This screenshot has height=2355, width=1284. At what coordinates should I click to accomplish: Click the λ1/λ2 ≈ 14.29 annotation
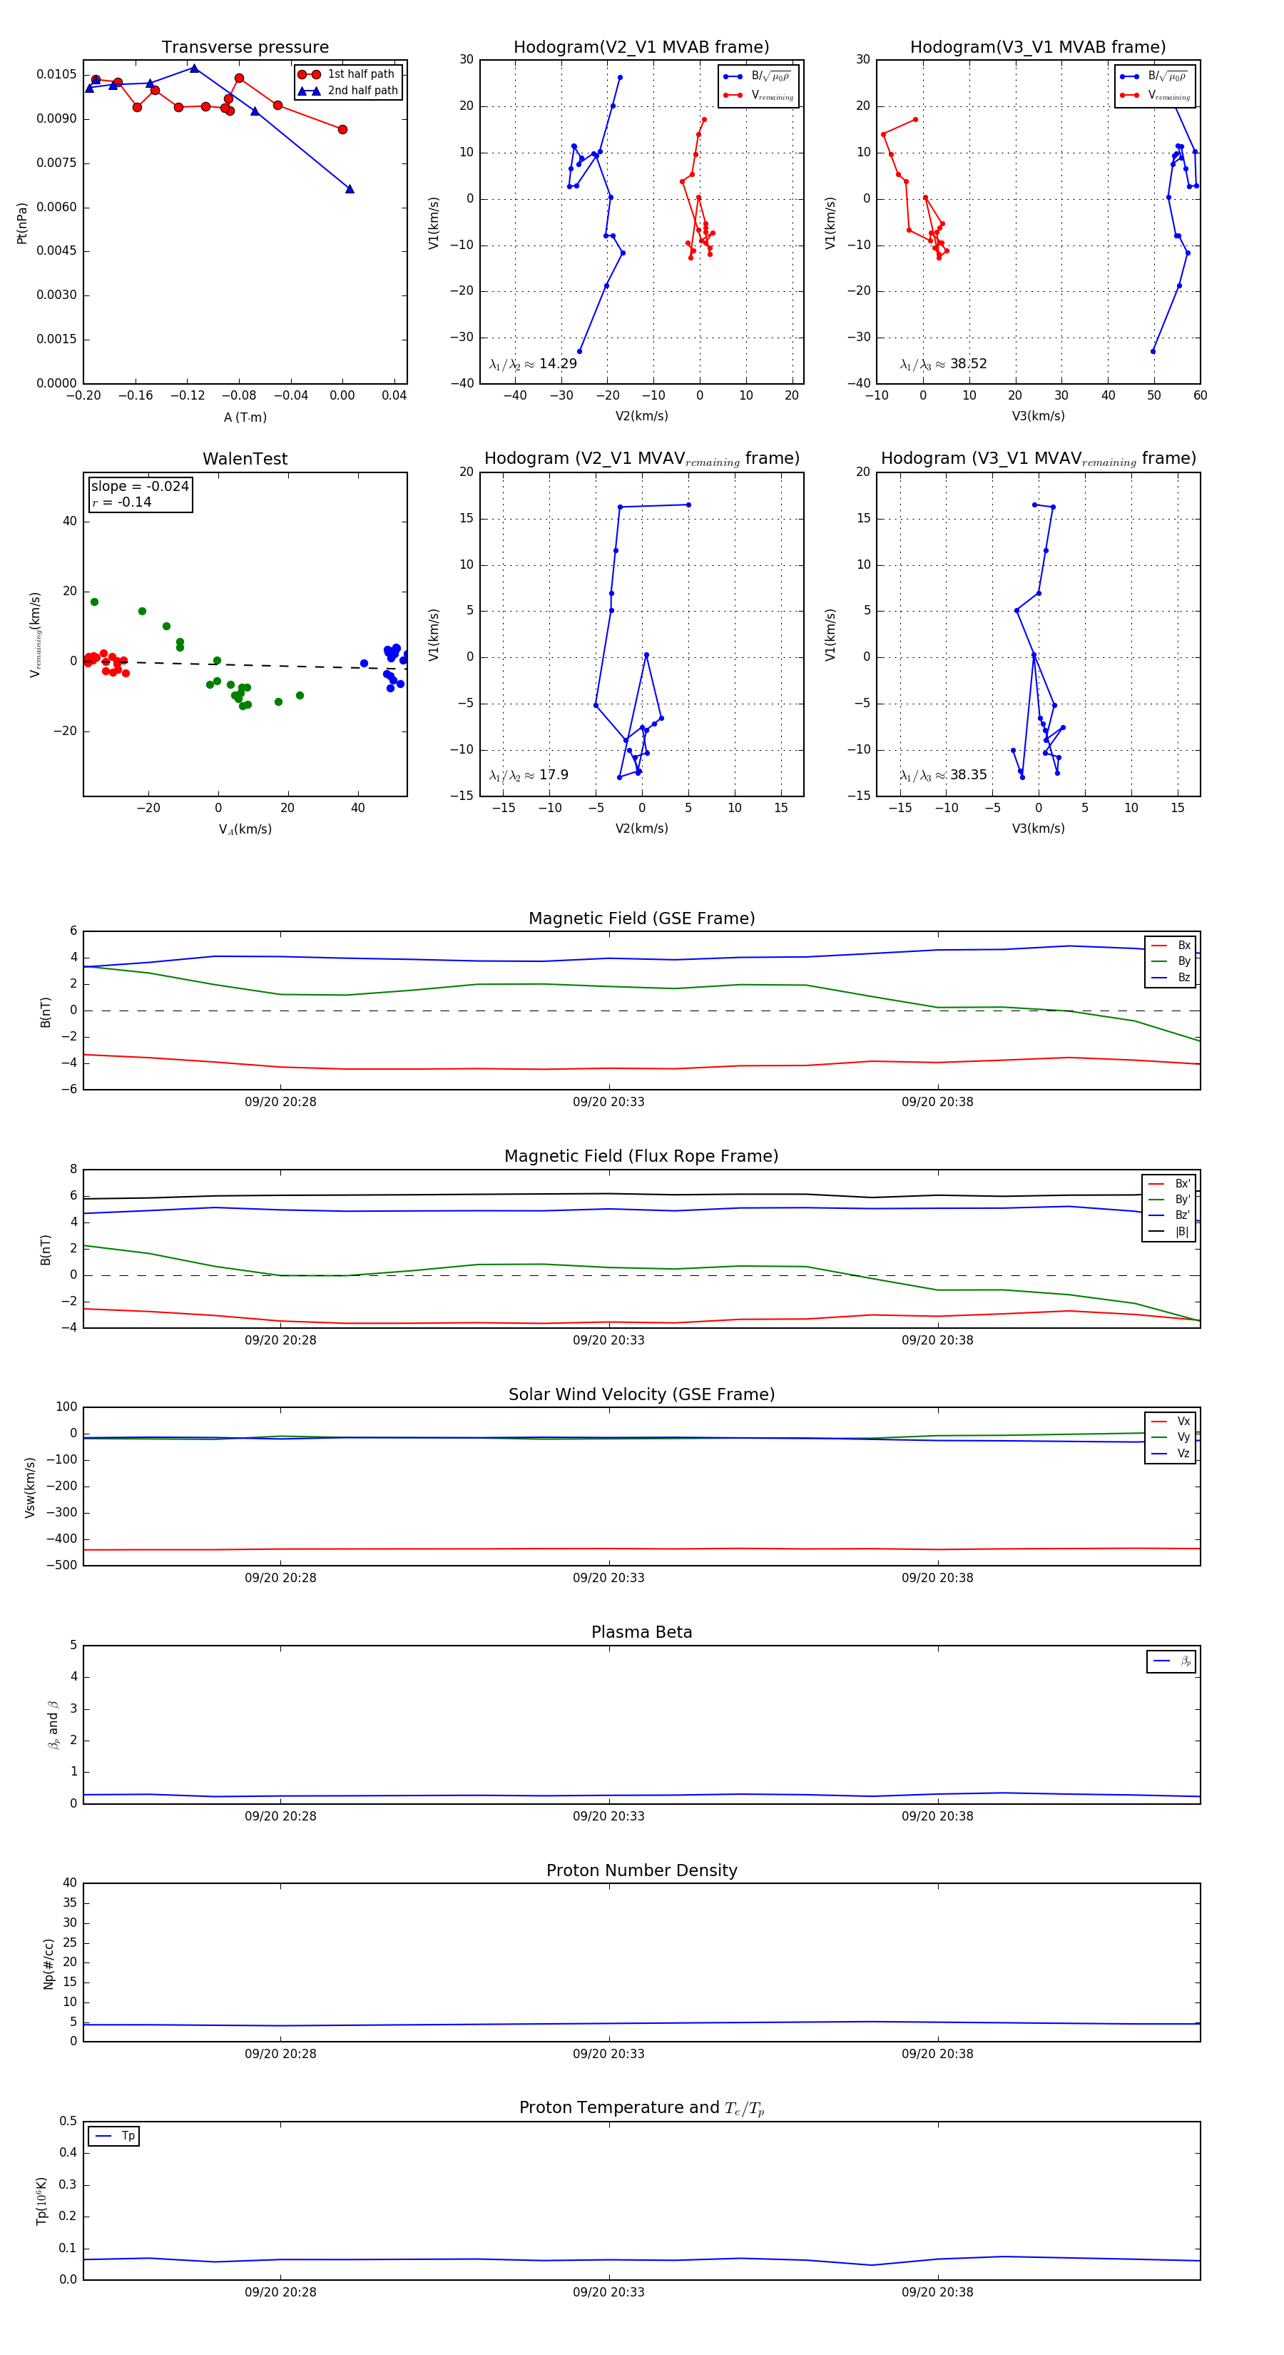click(533, 364)
